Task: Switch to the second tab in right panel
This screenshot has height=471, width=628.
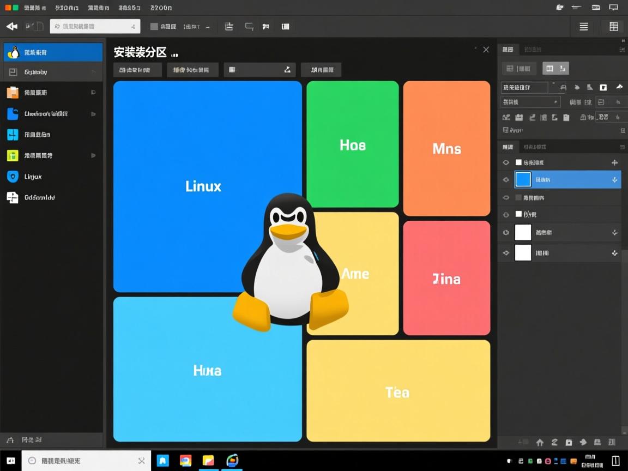Action: (532, 49)
